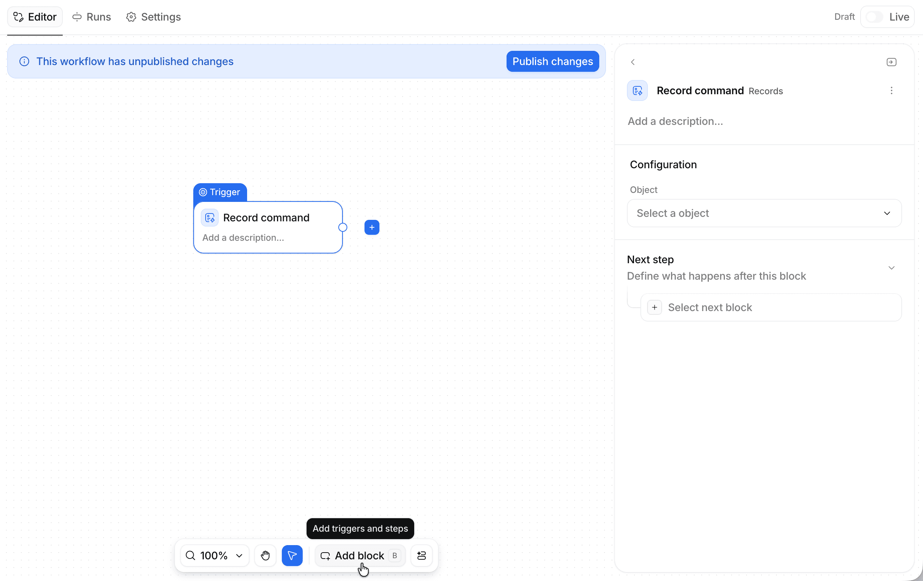The image size is (923, 581).
Task: Click Select next block
Action: tap(771, 307)
